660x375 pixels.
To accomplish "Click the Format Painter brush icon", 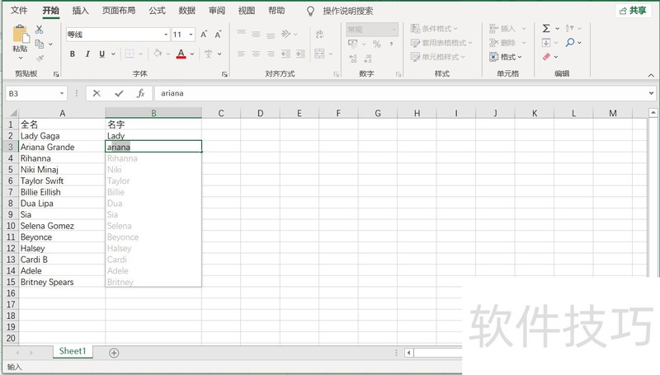I will (x=40, y=58).
